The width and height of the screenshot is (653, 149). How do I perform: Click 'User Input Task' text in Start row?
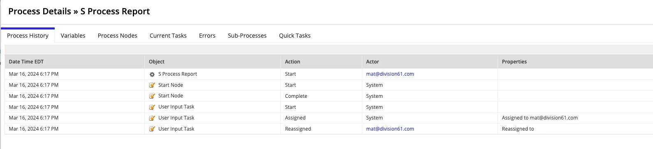[x=176, y=107]
